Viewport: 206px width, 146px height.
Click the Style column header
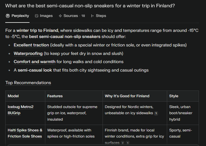(x=174, y=96)
